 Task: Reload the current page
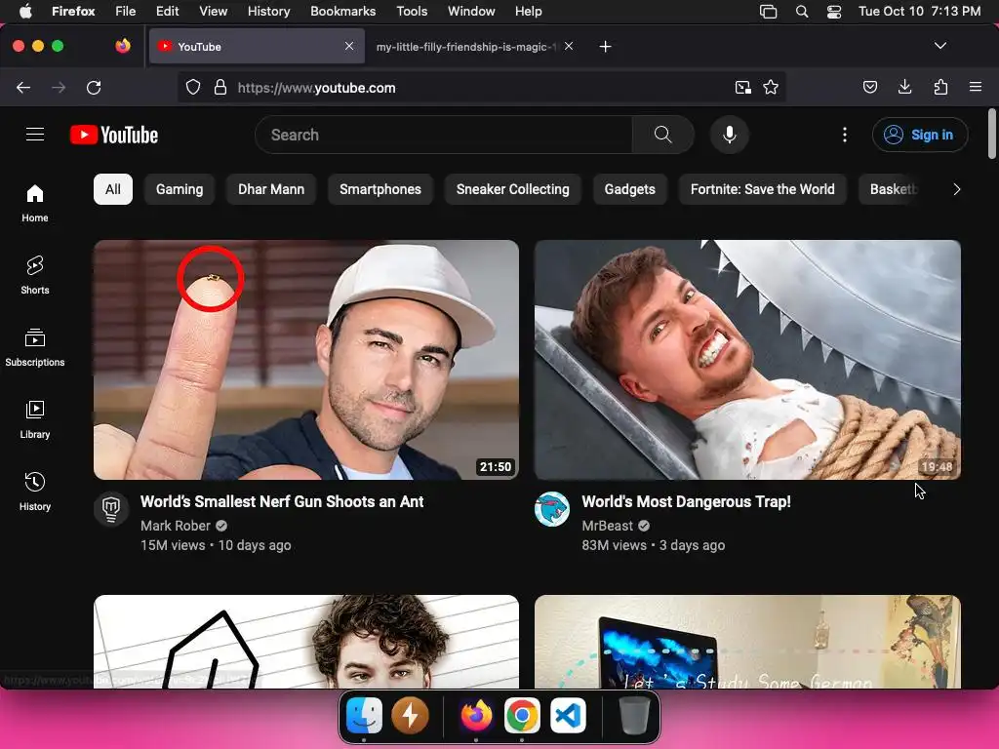point(94,87)
